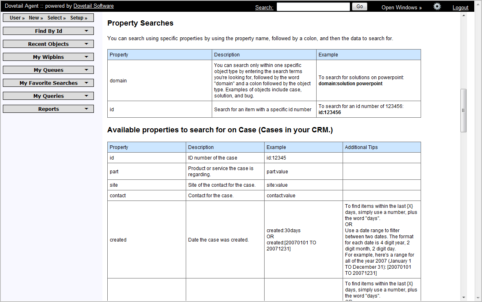Expand the Find By Id panel
Image resolution: width=482 pixels, height=302 pixels.
(48, 31)
